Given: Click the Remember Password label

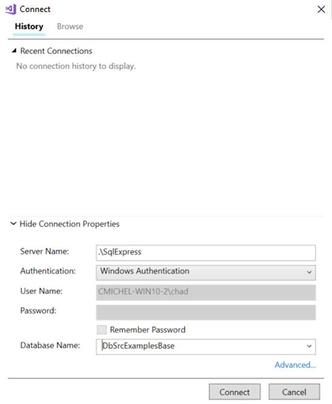Looking at the screenshot, I should [147, 330].
